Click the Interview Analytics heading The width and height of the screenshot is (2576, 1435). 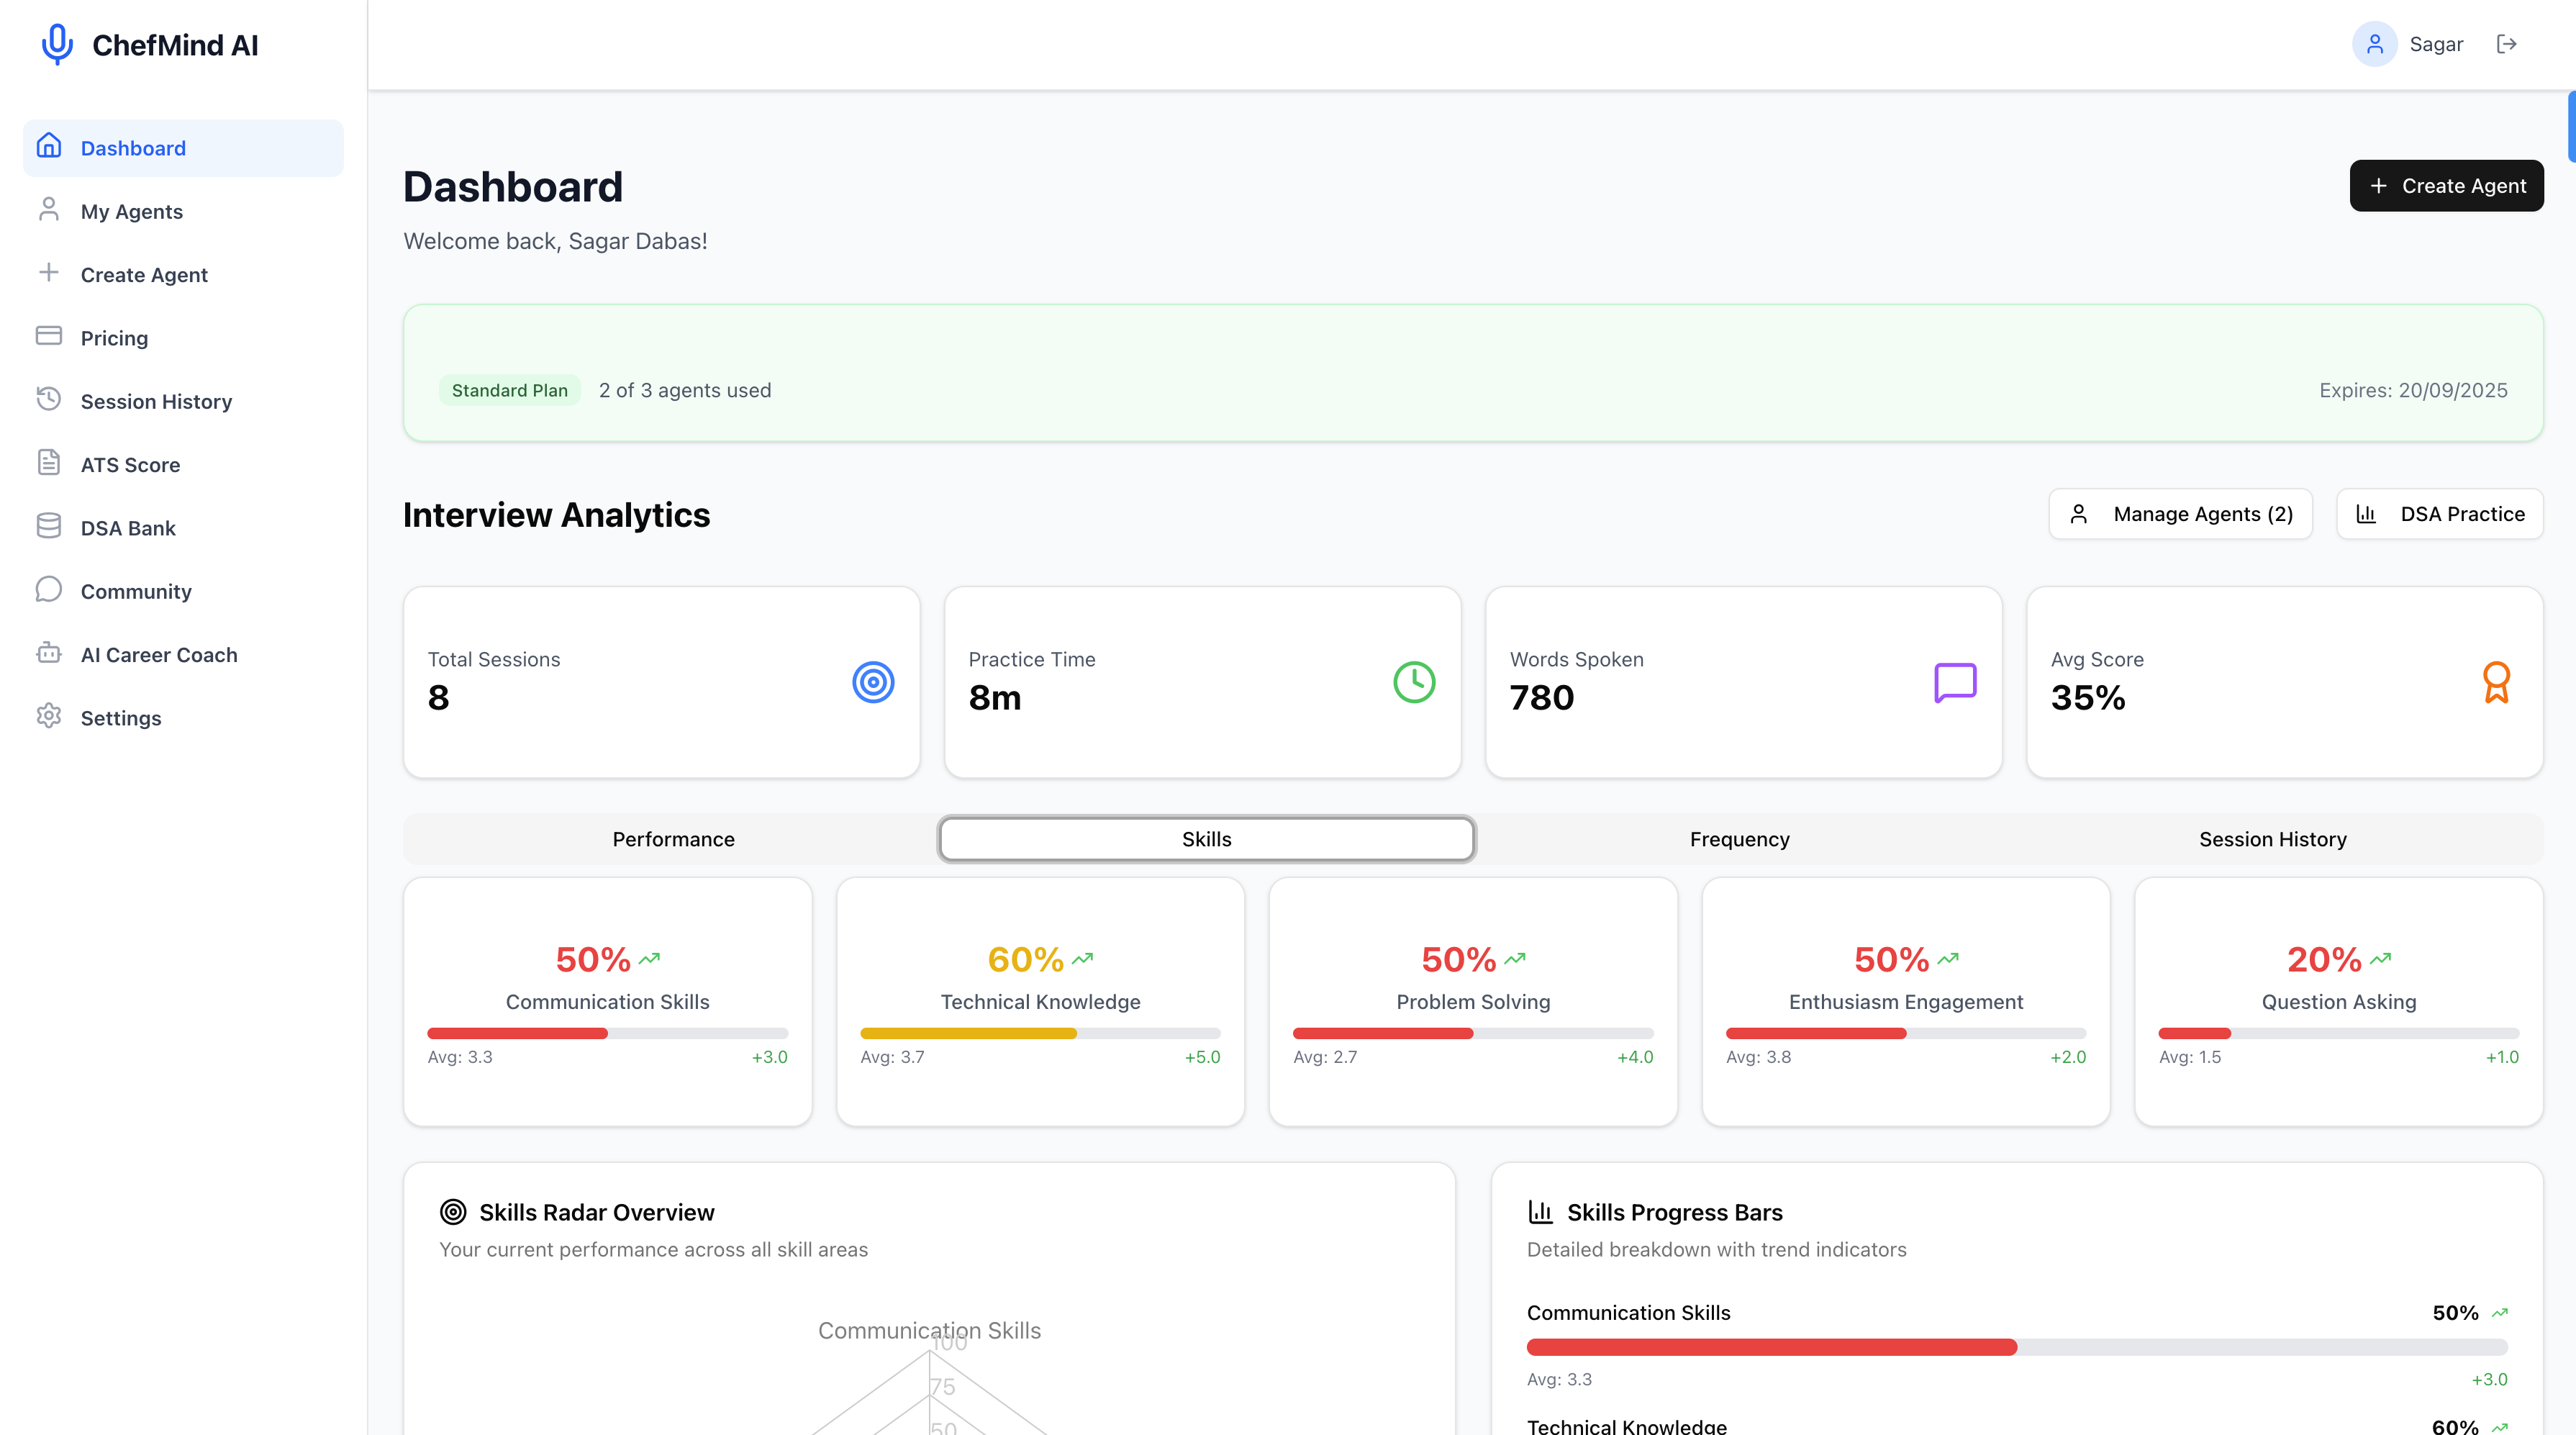tap(556, 515)
